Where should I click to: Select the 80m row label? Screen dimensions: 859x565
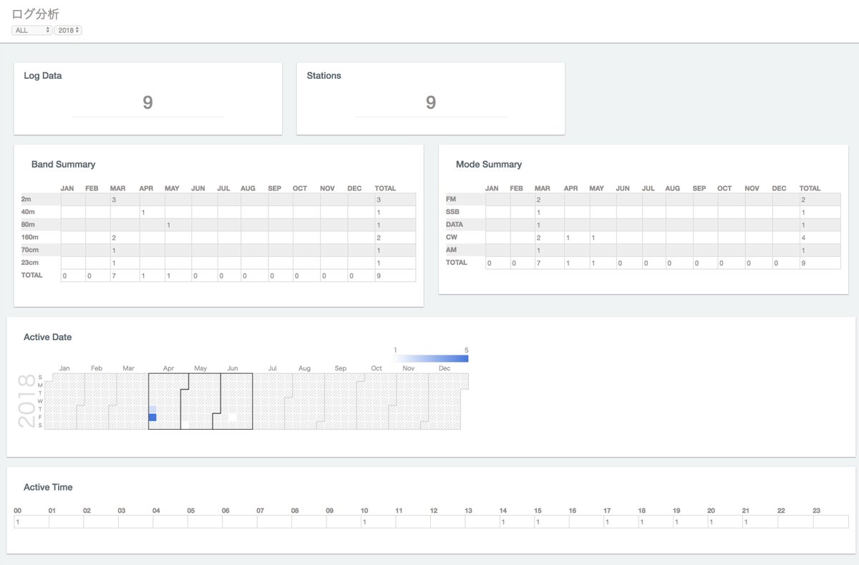point(28,225)
